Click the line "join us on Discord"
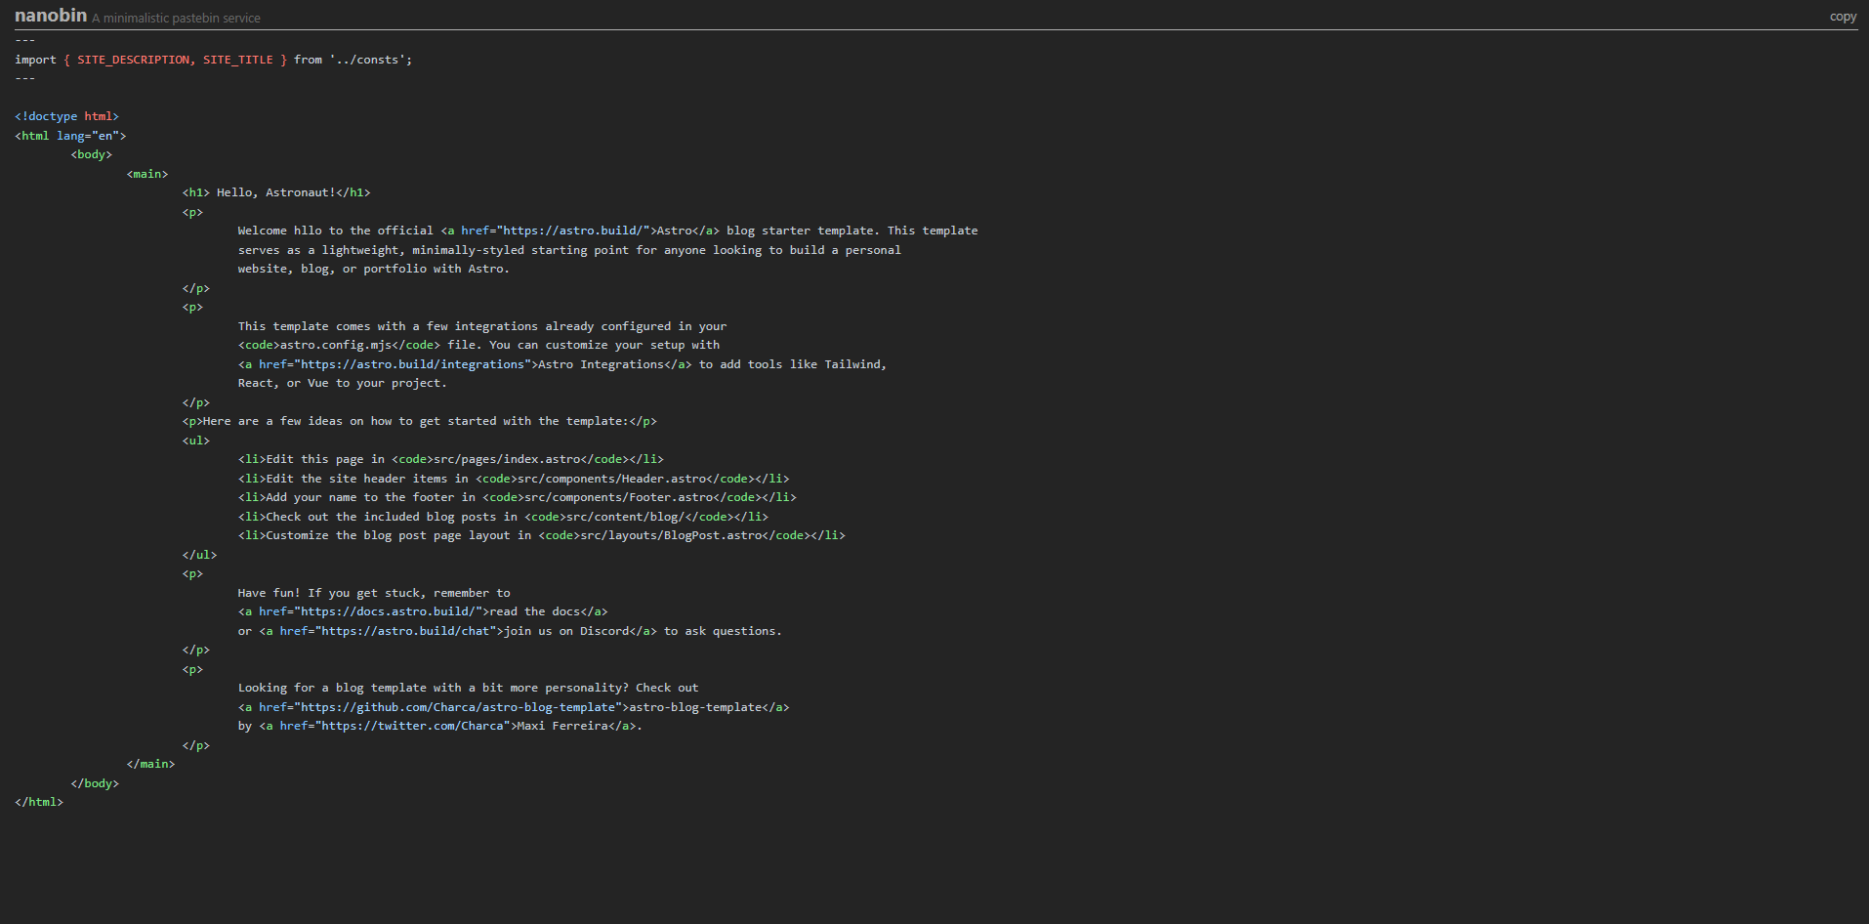1869x924 pixels. point(510,631)
